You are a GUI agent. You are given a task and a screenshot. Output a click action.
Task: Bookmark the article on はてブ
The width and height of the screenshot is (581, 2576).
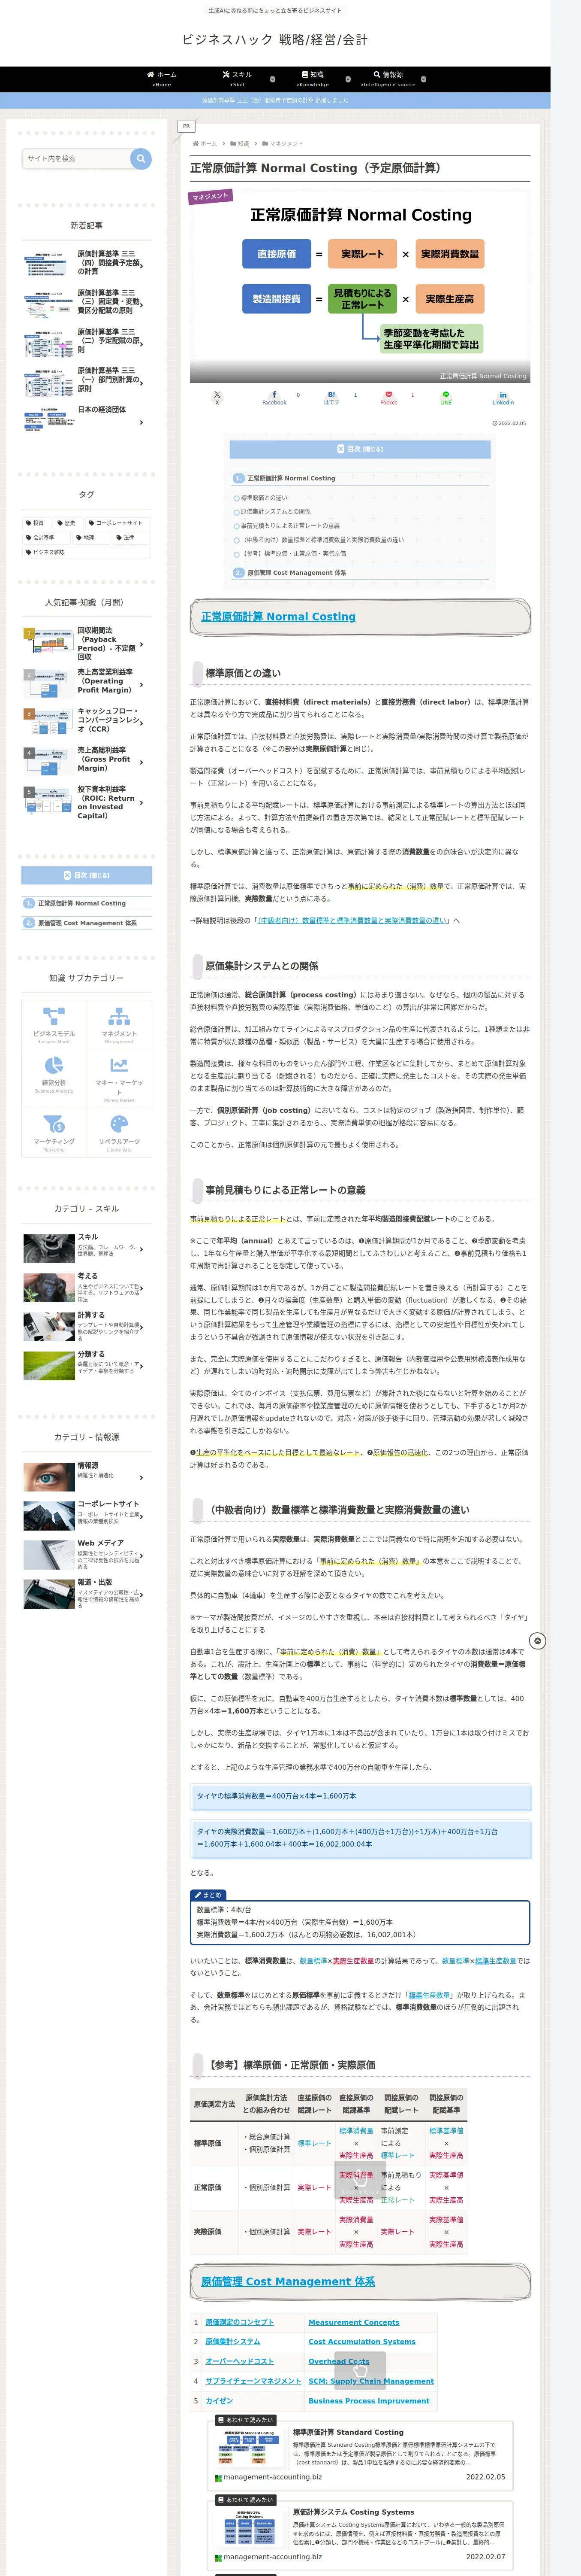click(331, 397)
